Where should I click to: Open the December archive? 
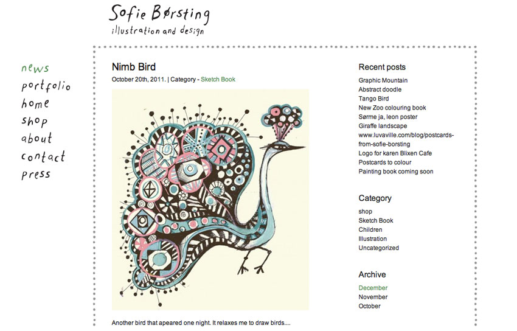pyautogui.click(x=373, y=288)
